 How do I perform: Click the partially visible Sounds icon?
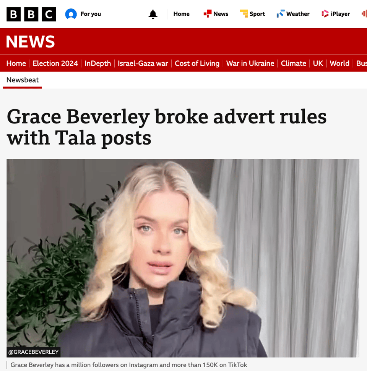tap(364, 13)
